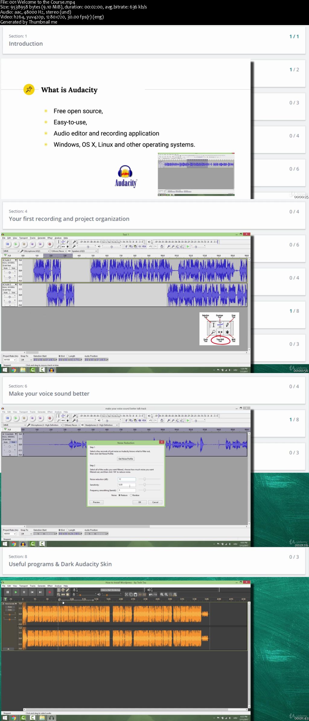The width and height of the screenshot is (309, 721).
Task: Click Undo icon in dark Audacity window
Action: pyautogui.click(x=151, y=594)
